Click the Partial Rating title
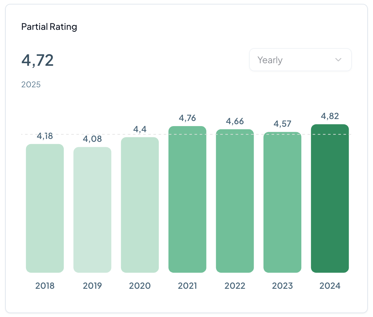The height and width of the screenshot is (317, 373). click(49, 27)
